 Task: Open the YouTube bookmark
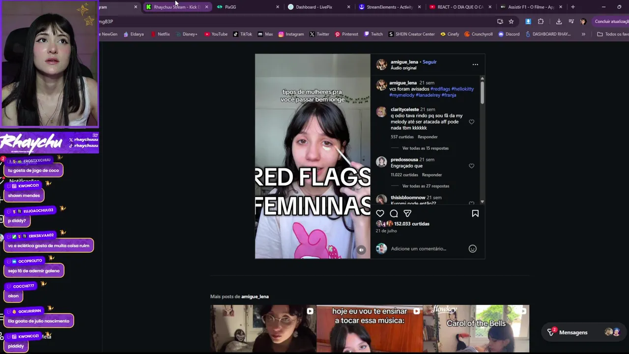[x=216, y=34]
